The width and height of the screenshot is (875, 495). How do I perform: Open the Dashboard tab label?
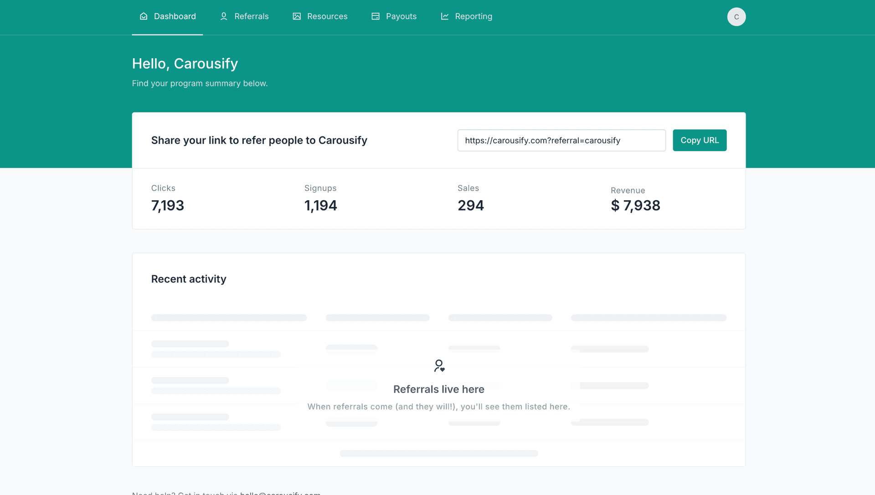click(x=175, y=16)
